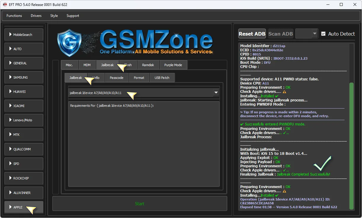This screenshot has height=218, width=362.
Task: Click the QUALCOMM arrow icon in sidebar
Action: pyautogui.click(x=10, y=149)
